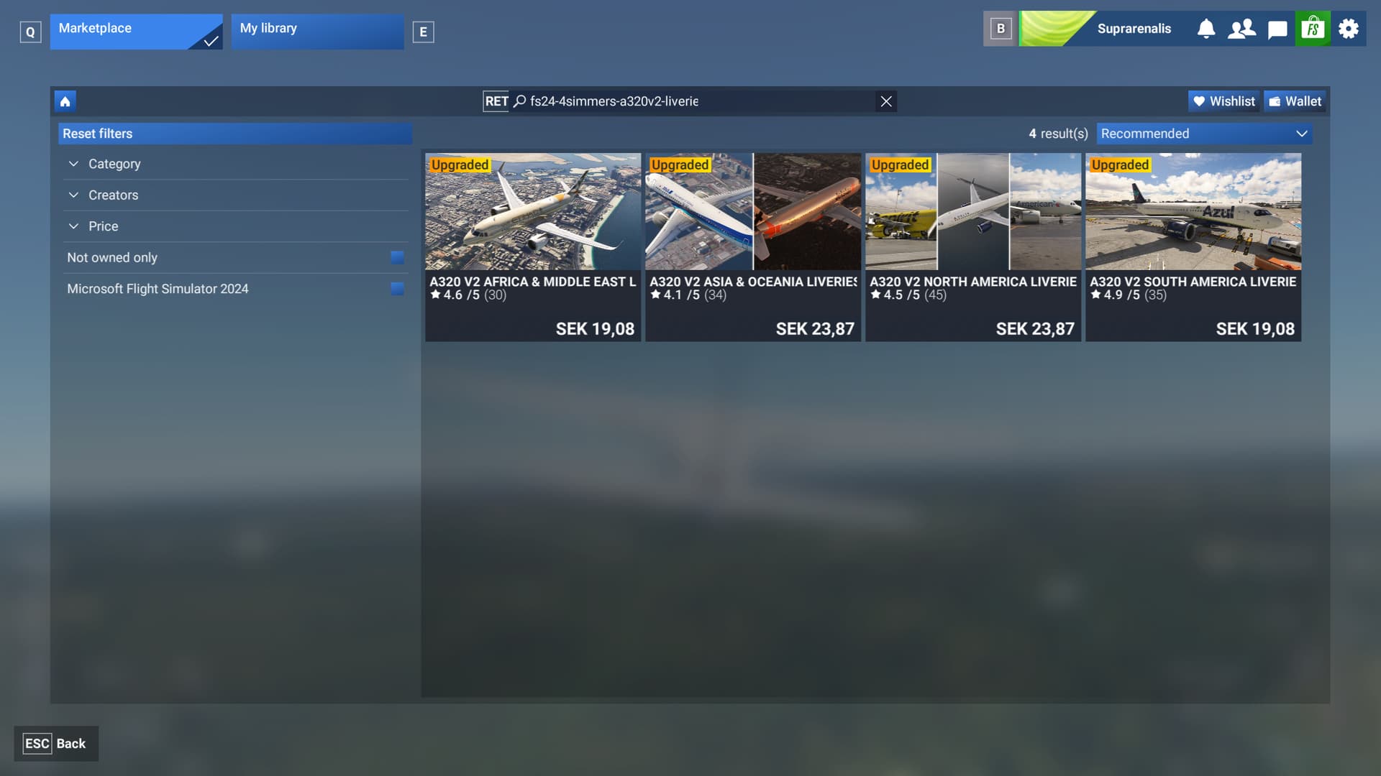
Task: Click the SEK 19,08 price on South America card
Action: (1255, 329)
